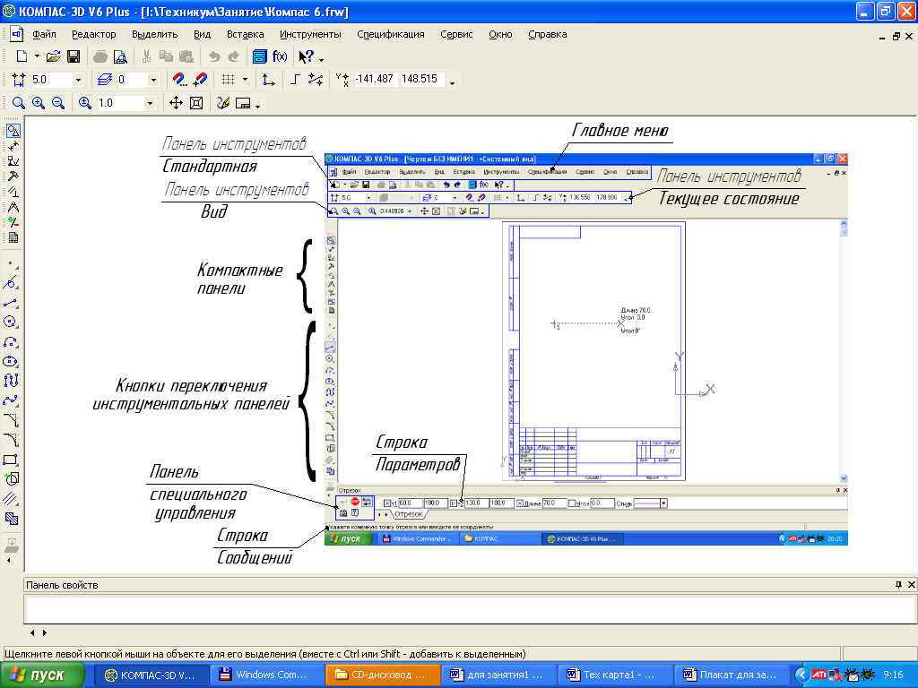
Task: Select the Point tool
Action: click(11, 264)
